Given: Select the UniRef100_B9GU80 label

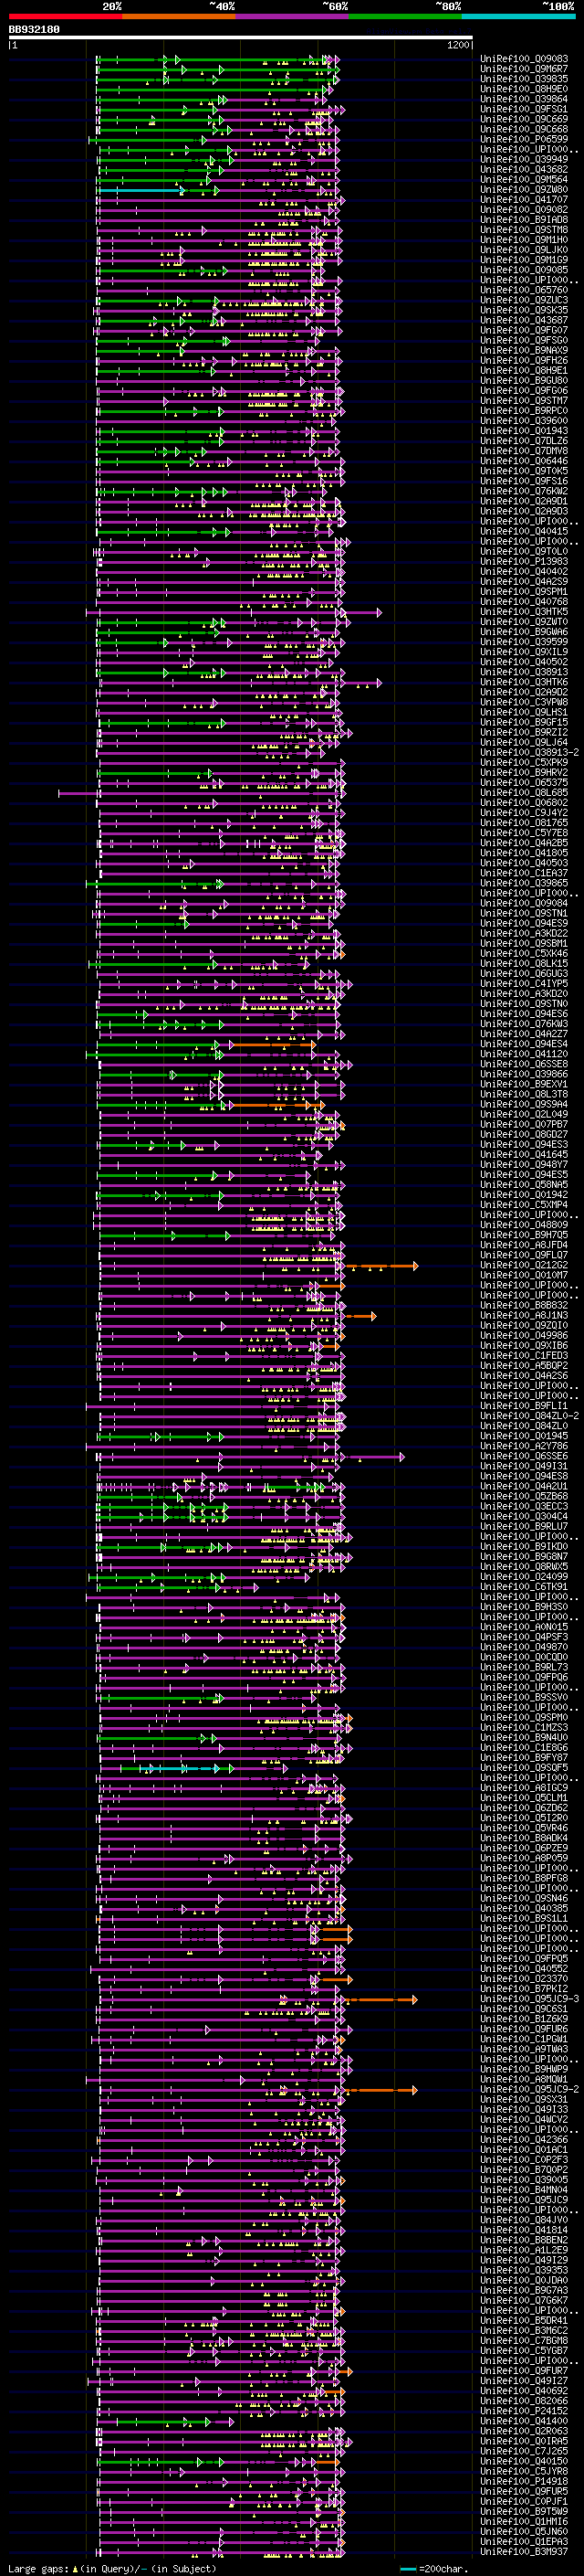Looking at the screenshot, I should [524, 381].
